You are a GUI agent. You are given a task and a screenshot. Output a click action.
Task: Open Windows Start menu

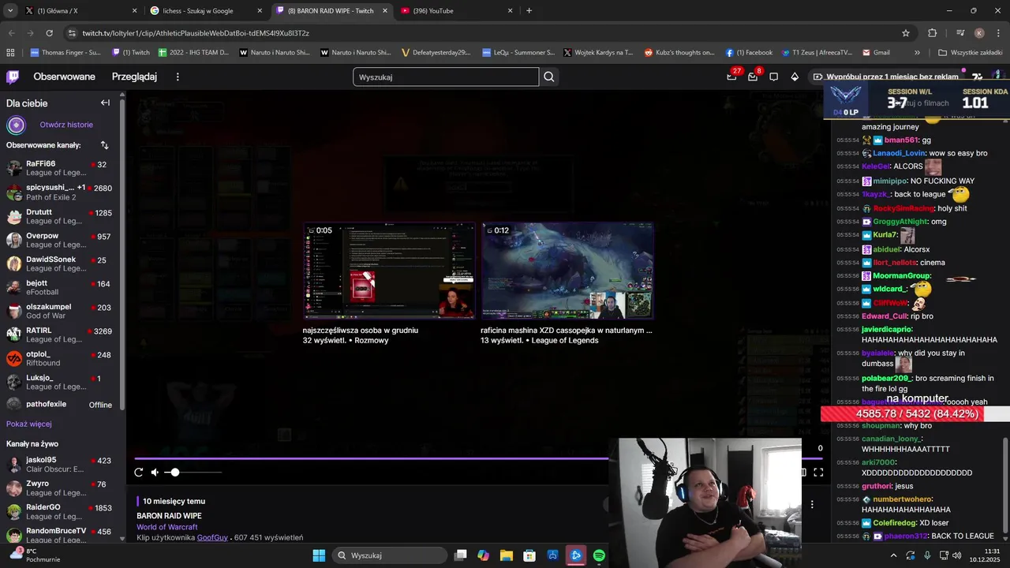click(319, 555)
